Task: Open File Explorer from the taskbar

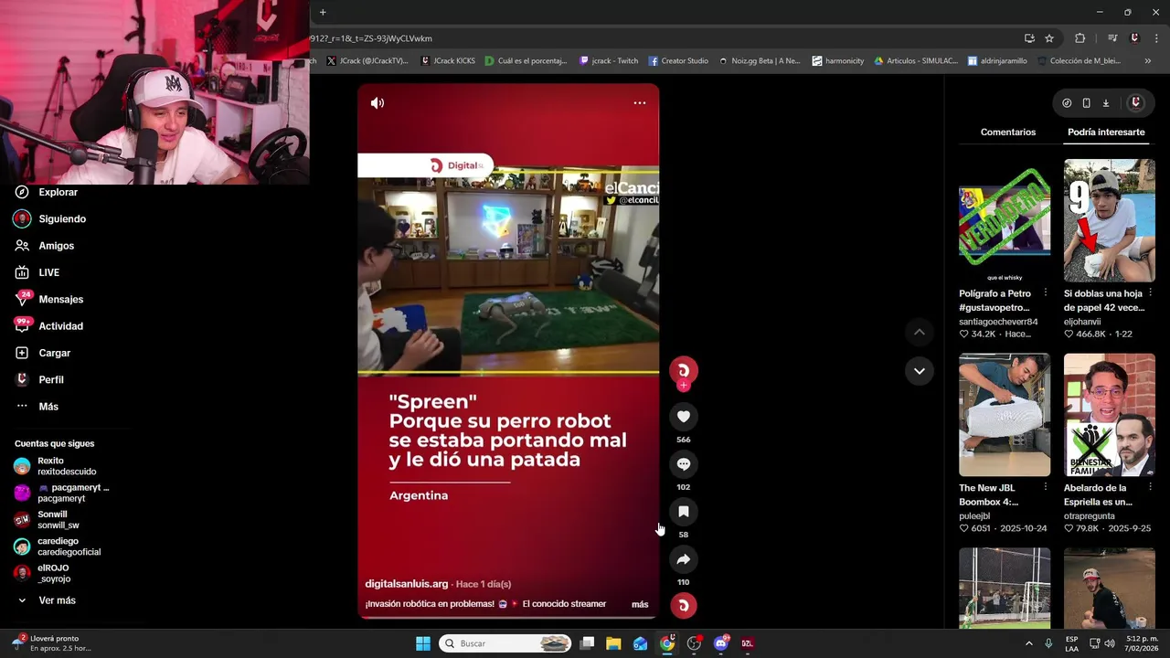Action: 613,643
